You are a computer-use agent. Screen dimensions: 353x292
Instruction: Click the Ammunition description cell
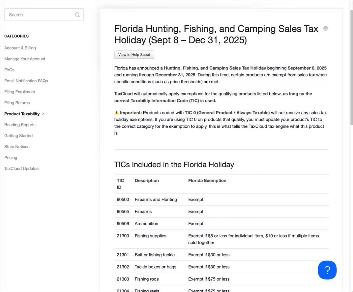click(146, 224)
